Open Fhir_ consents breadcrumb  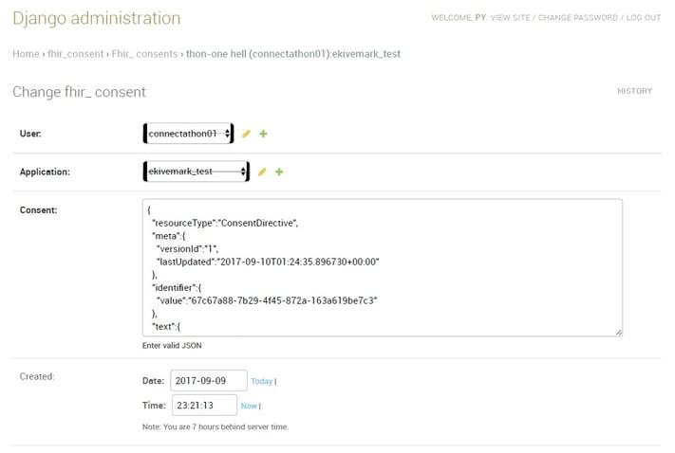tap(144, 54)
